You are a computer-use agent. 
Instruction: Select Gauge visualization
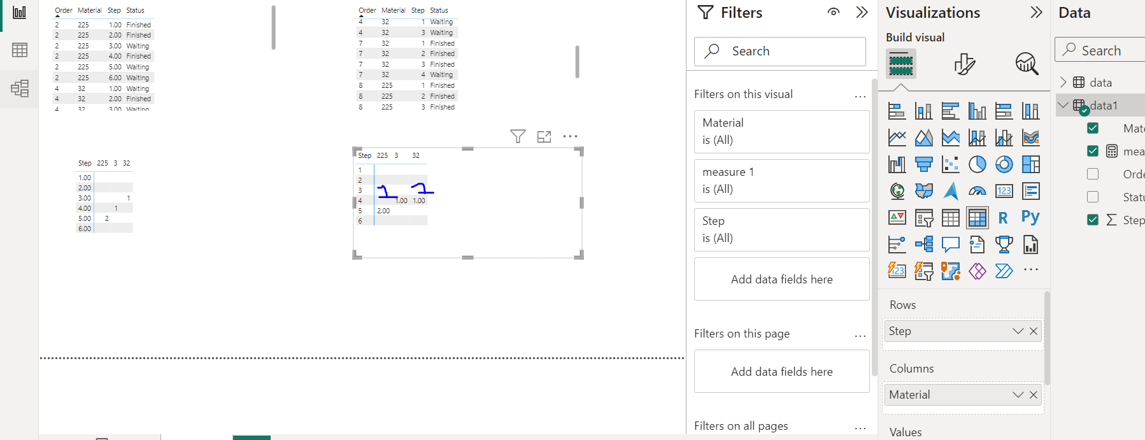tap(977, 191)
